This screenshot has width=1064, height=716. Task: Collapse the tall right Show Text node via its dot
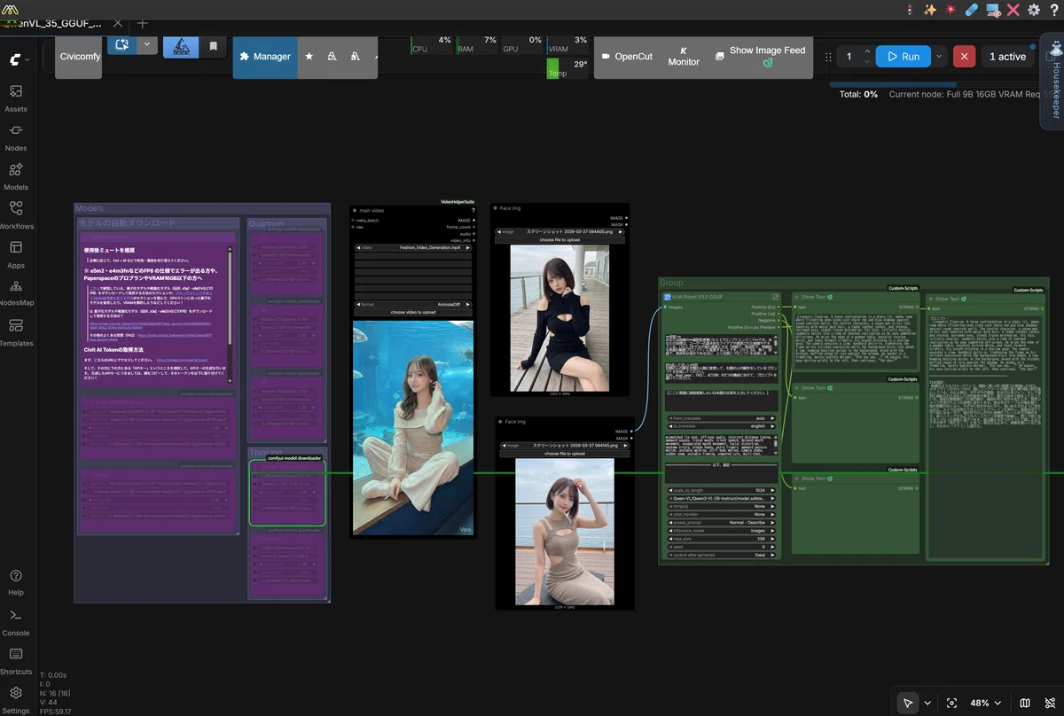pos(930,299)
